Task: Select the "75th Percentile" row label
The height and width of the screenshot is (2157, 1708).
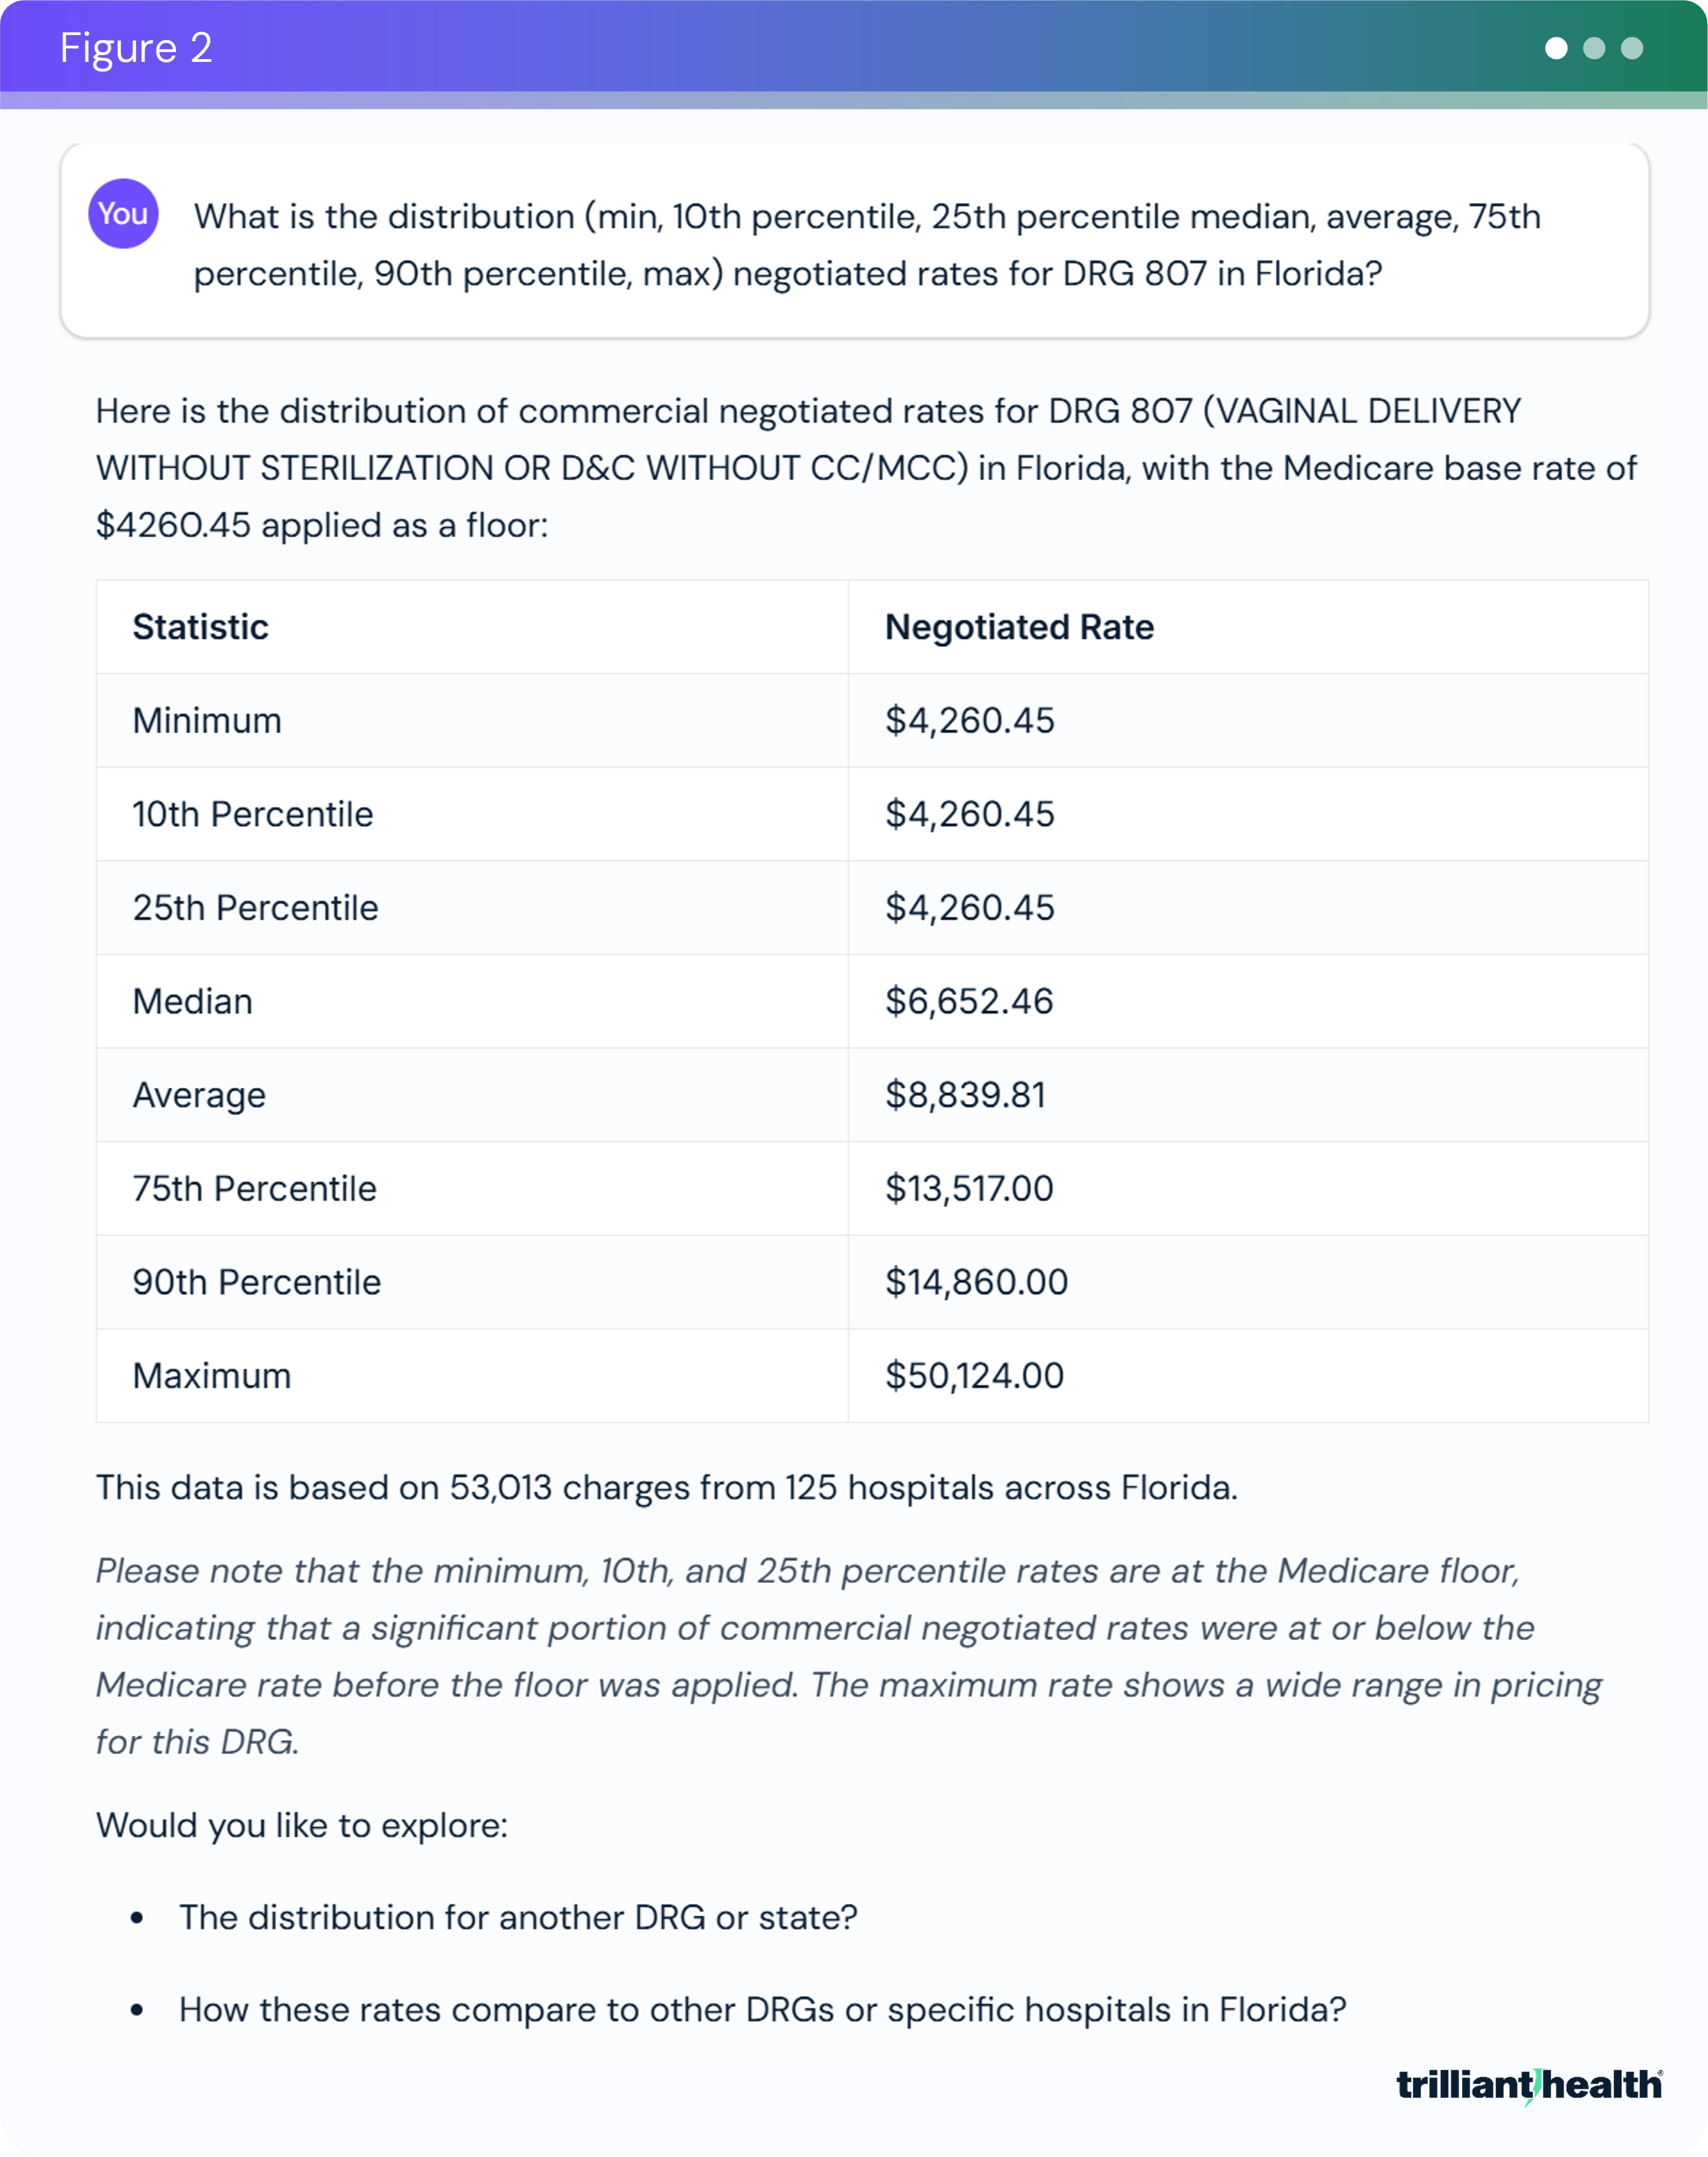Action: coord(255,1189)
